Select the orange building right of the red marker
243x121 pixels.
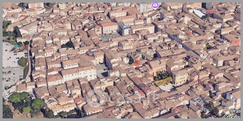point(157,66)
